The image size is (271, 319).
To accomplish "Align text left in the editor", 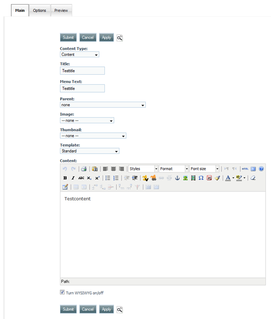I will click(105, 169).
